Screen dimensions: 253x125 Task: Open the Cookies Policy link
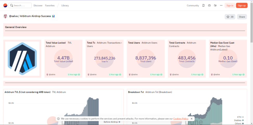181,119
